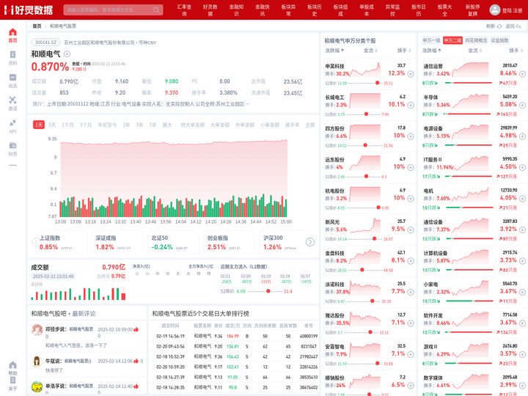Add 远东股份 via its plus icon

point(411,167)
